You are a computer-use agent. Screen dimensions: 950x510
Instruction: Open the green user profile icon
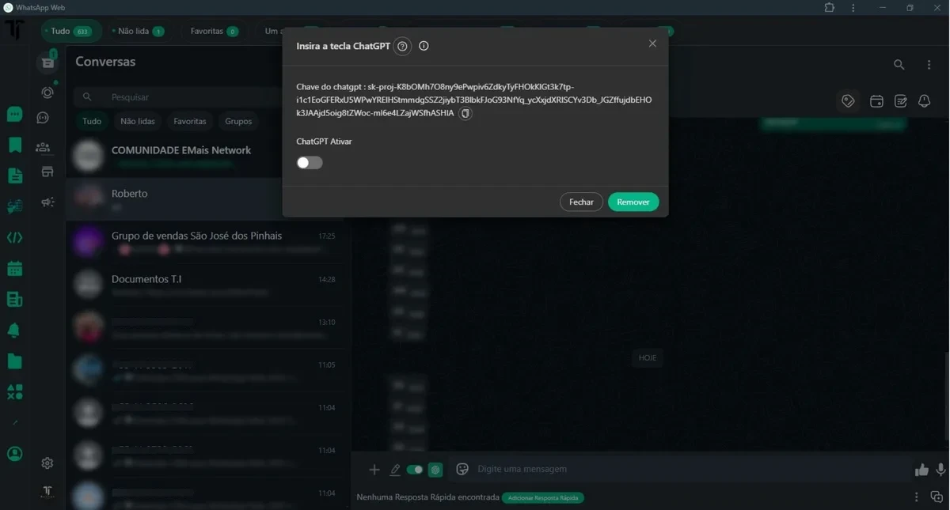[x=14, y=454]
